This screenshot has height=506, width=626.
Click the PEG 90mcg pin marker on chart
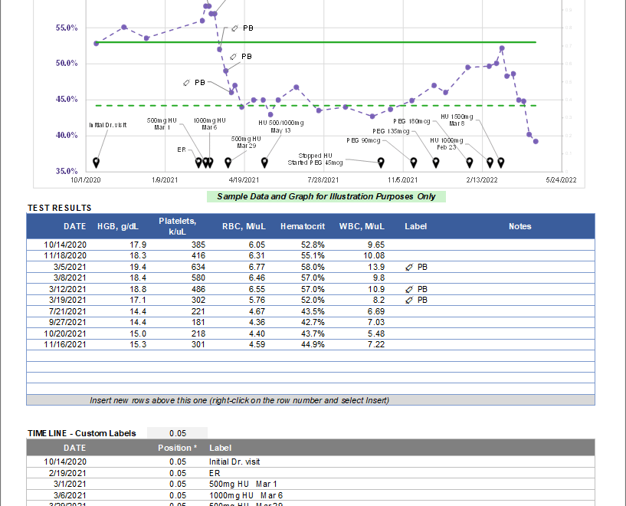(x=415, y=162)
